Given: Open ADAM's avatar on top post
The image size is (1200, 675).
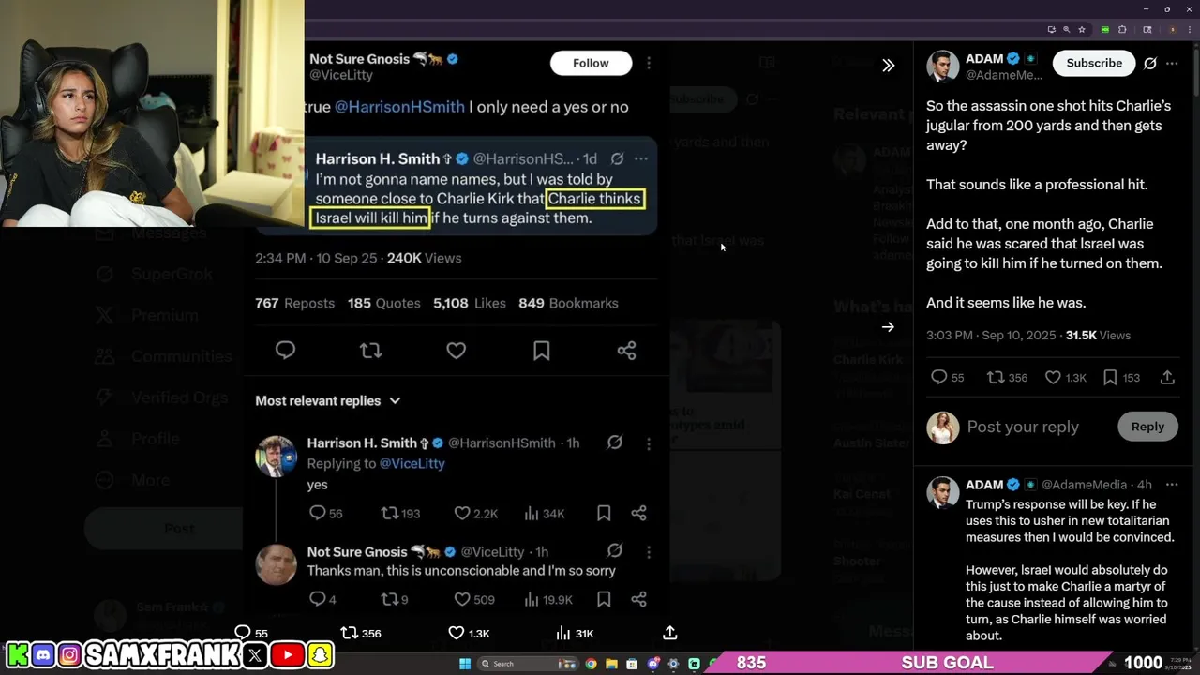Looking at the screenshot, I should click(943, 67).
